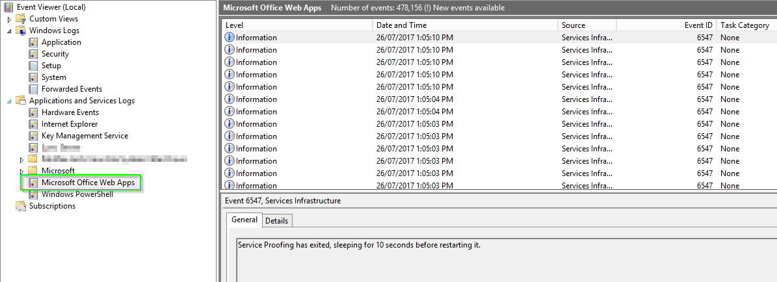This screenshot has width=777, height=282.
Task: Click the System log icon
Action: [33, 77]
